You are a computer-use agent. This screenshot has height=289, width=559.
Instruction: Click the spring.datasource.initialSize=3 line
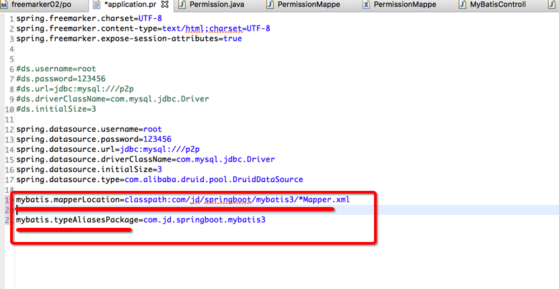[89, 169]
